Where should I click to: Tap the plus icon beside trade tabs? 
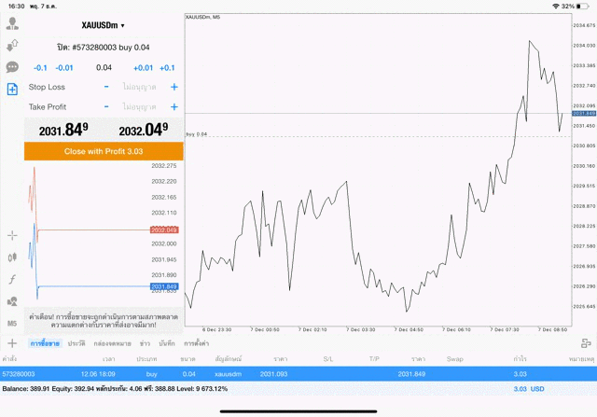[x=11, y=343]
